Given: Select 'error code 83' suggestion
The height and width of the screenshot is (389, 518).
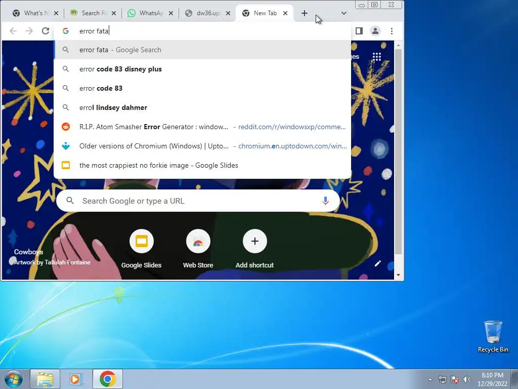Looking at the screenshot, I should click(x=202, y=88).
